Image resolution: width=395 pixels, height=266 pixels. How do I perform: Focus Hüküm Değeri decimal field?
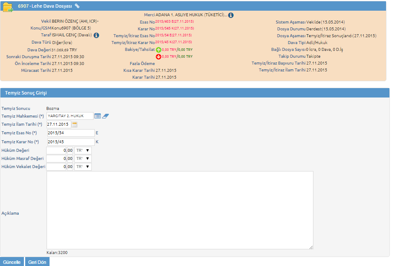pyautogui.click(x=70, y=151)
